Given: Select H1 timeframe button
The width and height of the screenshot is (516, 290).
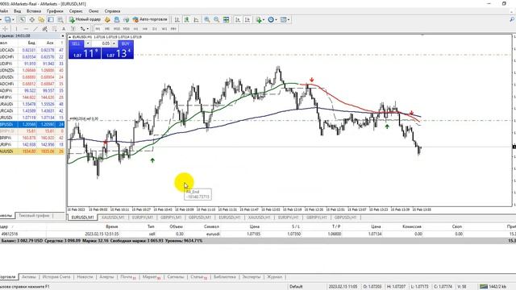Looking at the screenshot, I should coord(135,29).
